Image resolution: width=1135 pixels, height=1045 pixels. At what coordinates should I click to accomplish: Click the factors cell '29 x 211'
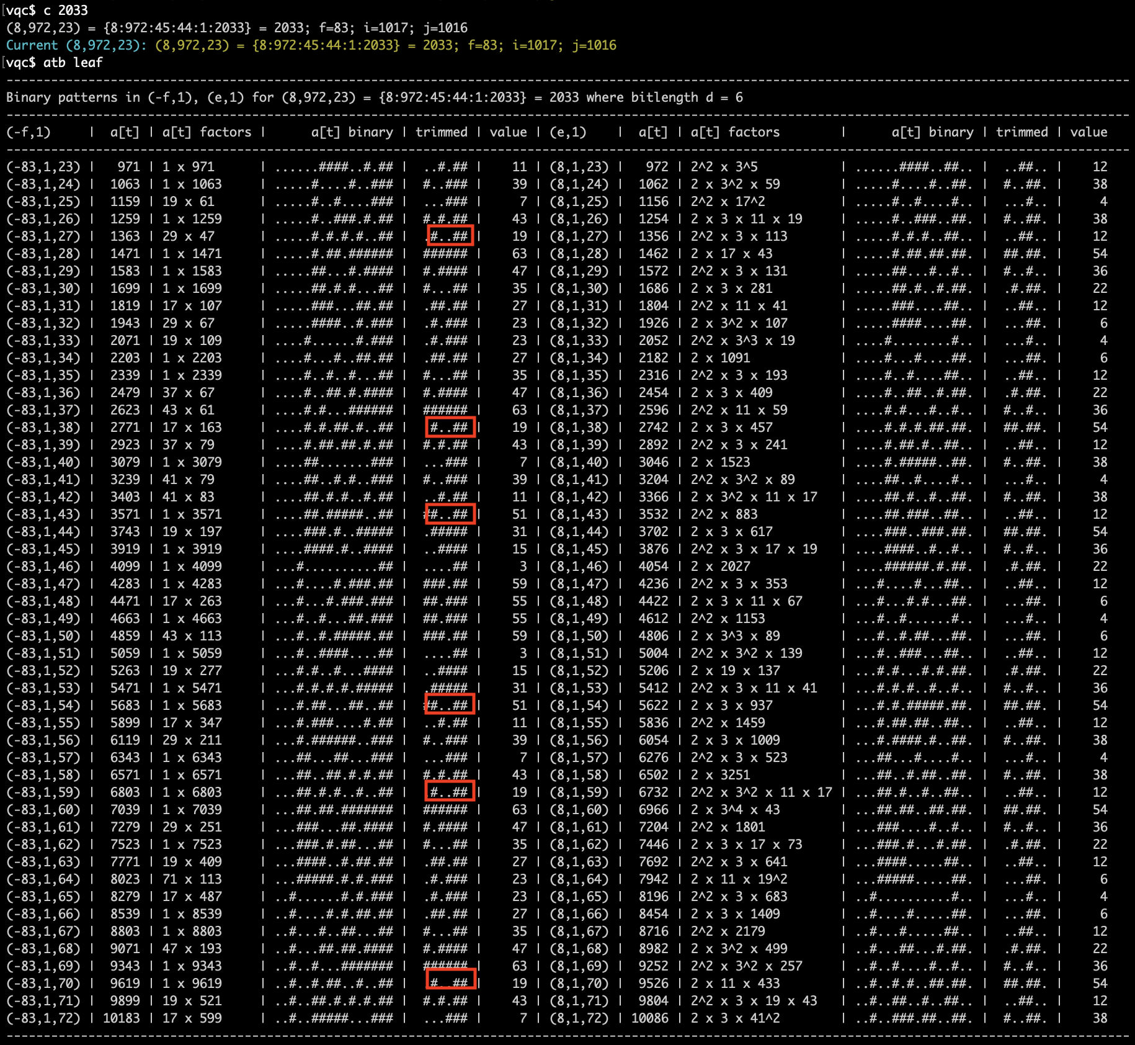point(192,740)
